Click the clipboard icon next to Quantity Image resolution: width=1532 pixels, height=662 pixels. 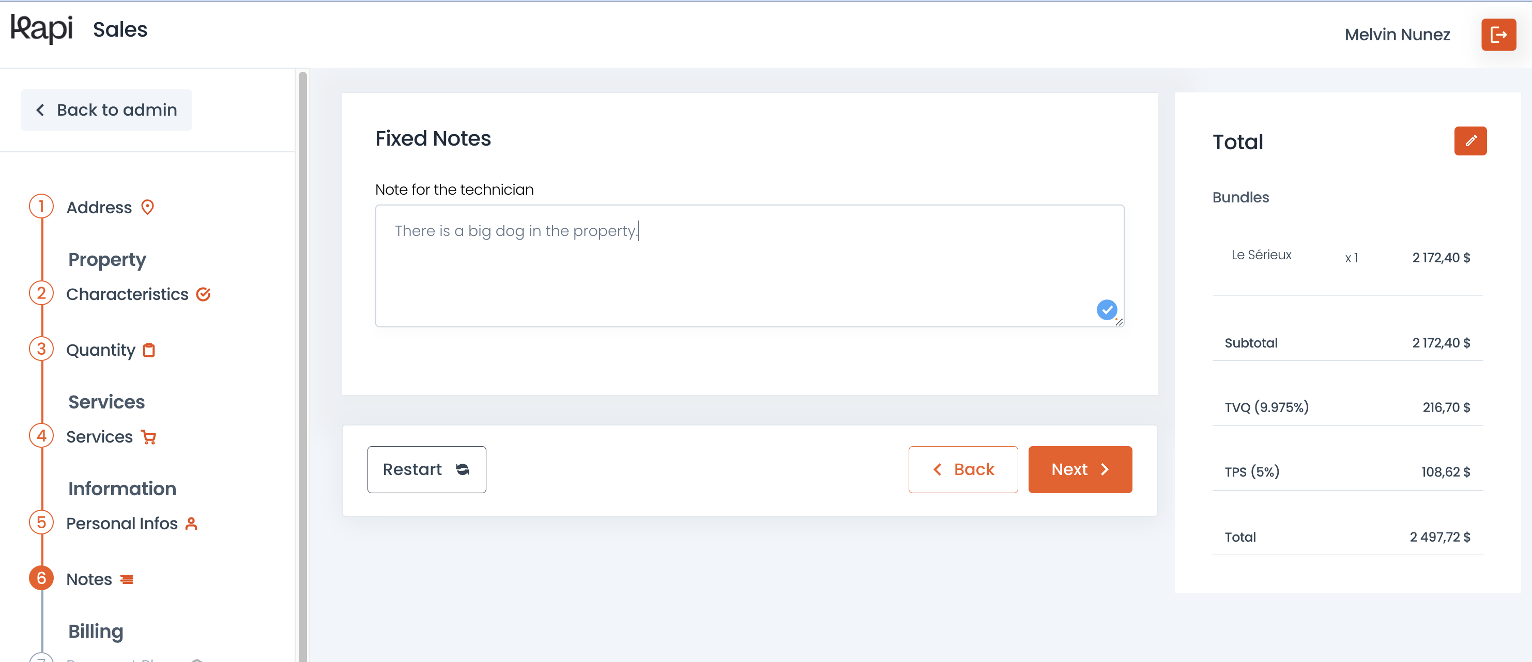coord(149,350)
